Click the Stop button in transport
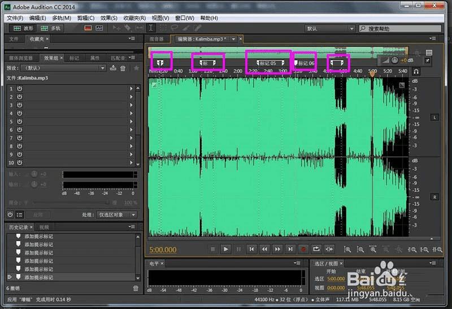This screenshot has width=452, height=309. 213,249
